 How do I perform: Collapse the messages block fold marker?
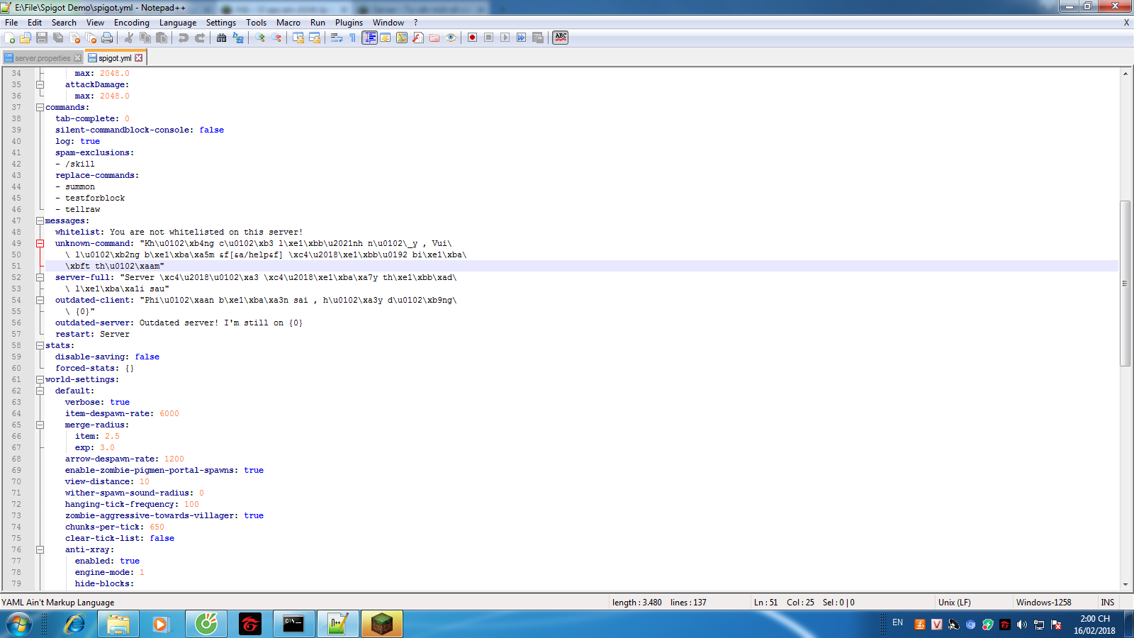tap(40, 221)
